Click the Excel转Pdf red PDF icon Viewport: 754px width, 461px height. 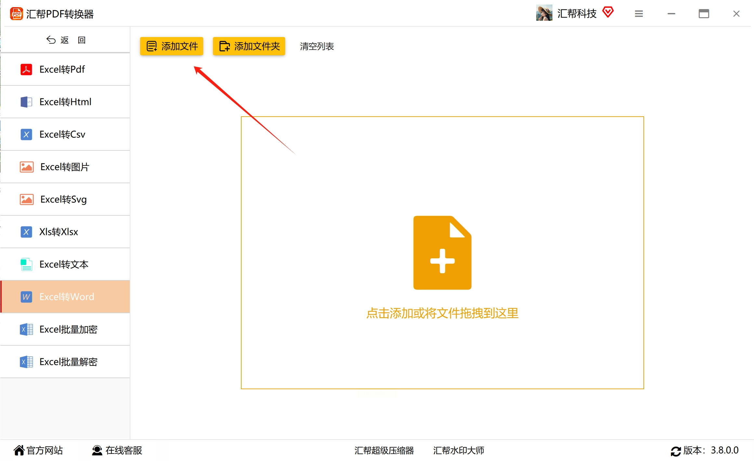pyautogui.click(x=26, y=70)
